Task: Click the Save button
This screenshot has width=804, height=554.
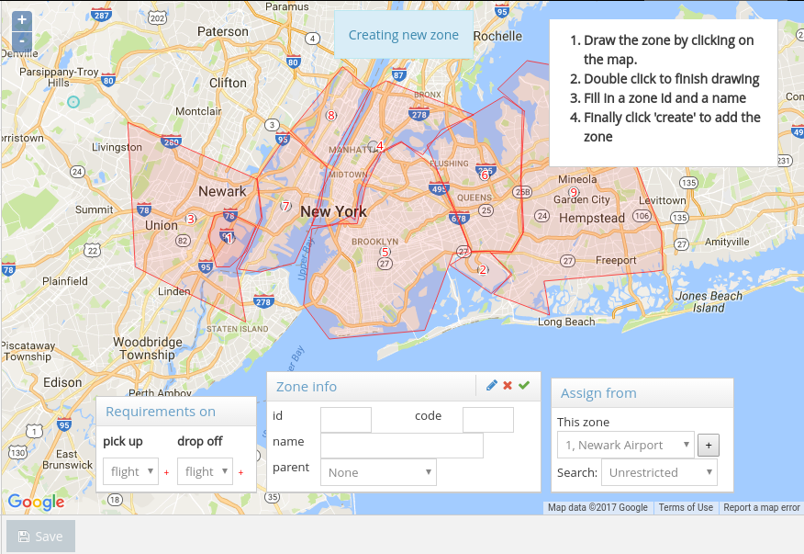Action: coord(41,537)
